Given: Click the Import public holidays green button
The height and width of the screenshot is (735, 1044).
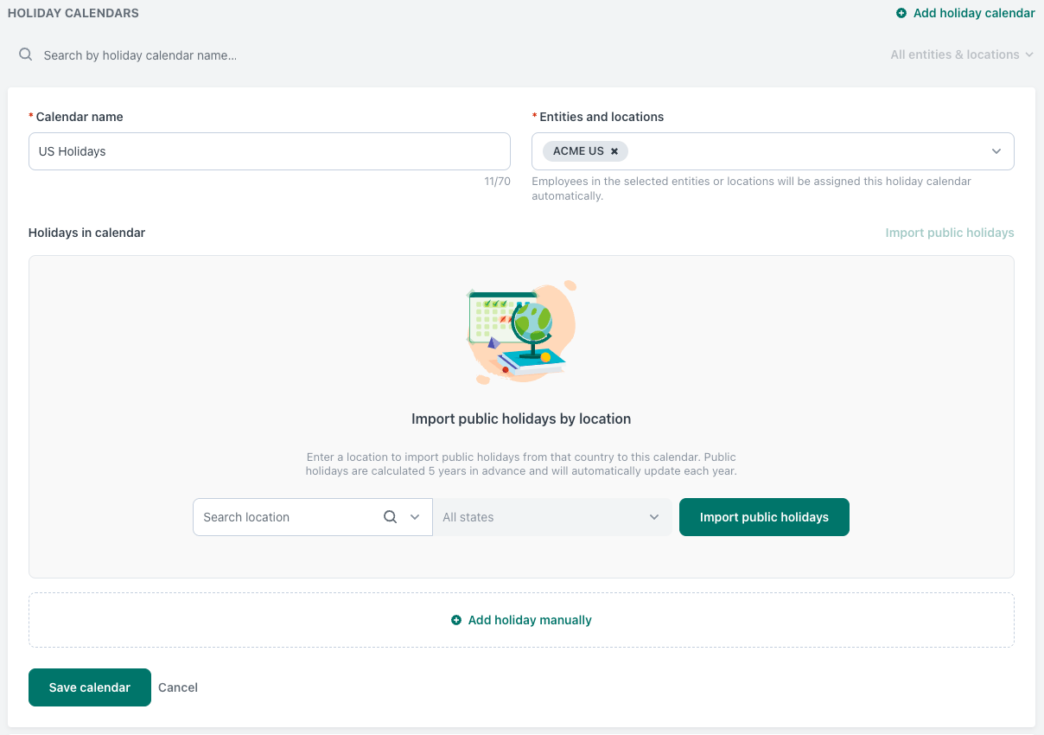Looking at the screenshot, I should 764,516.
